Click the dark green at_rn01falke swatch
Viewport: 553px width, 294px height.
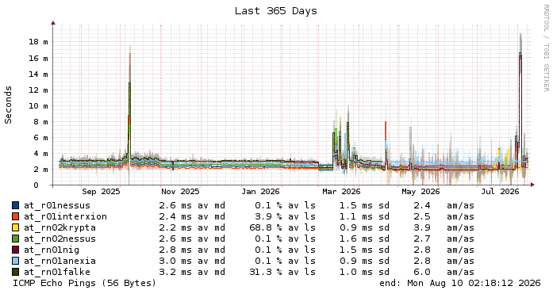tap(16, 272)
